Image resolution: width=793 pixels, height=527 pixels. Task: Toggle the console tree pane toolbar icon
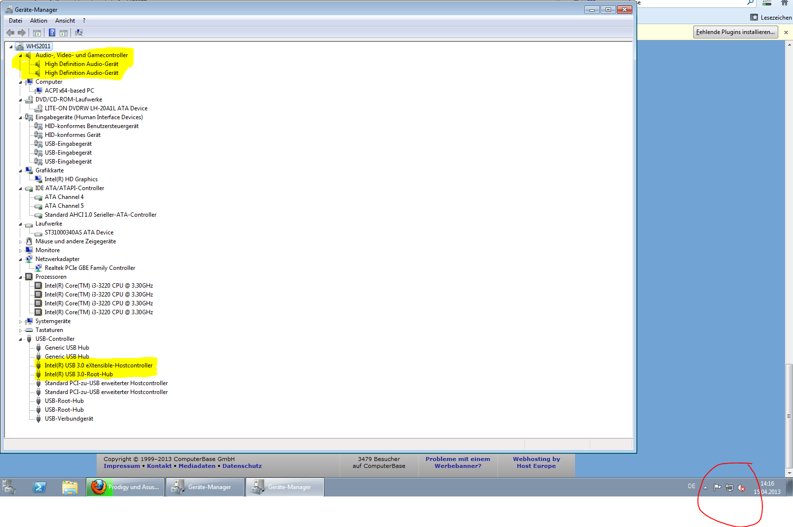click(36, 33)
